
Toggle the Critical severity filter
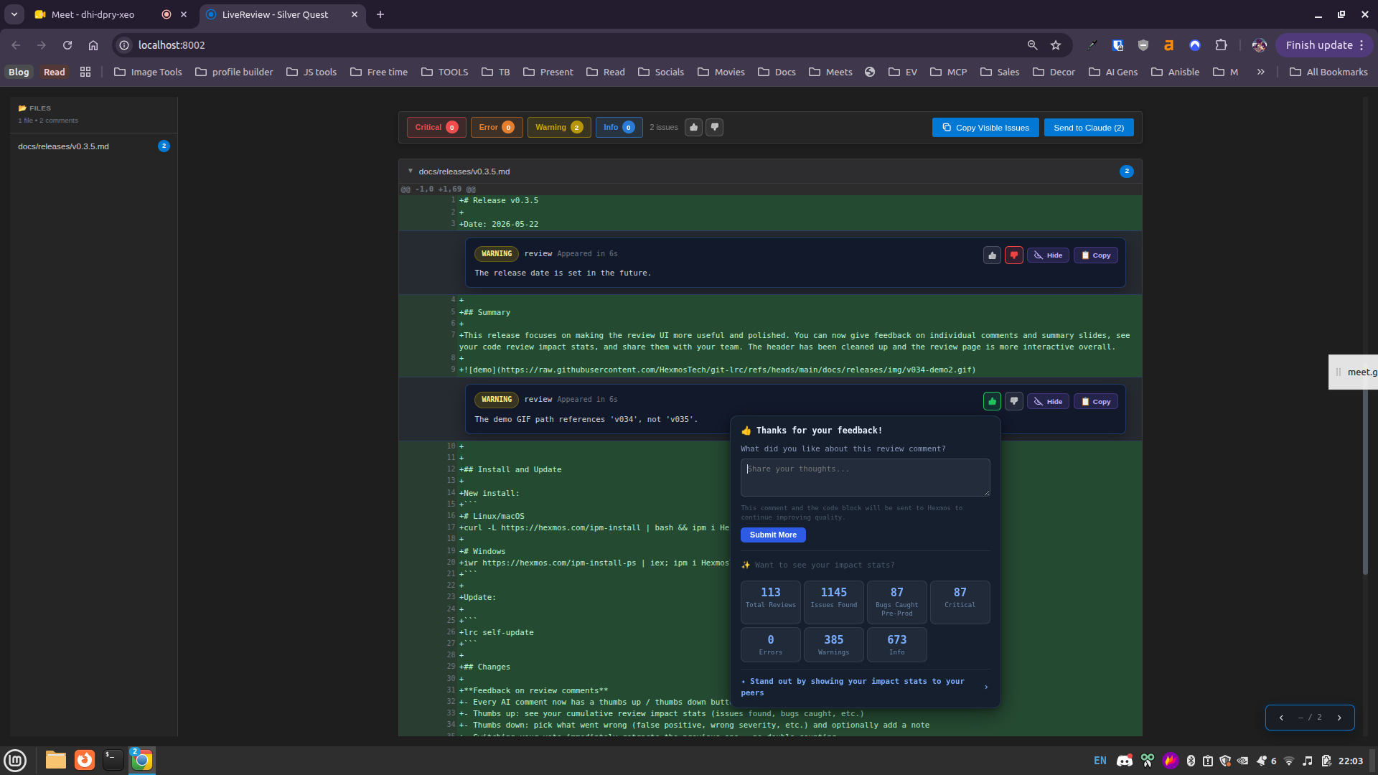pos(436,127)
